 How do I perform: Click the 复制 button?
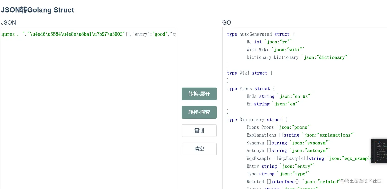(x=199, y=131)
